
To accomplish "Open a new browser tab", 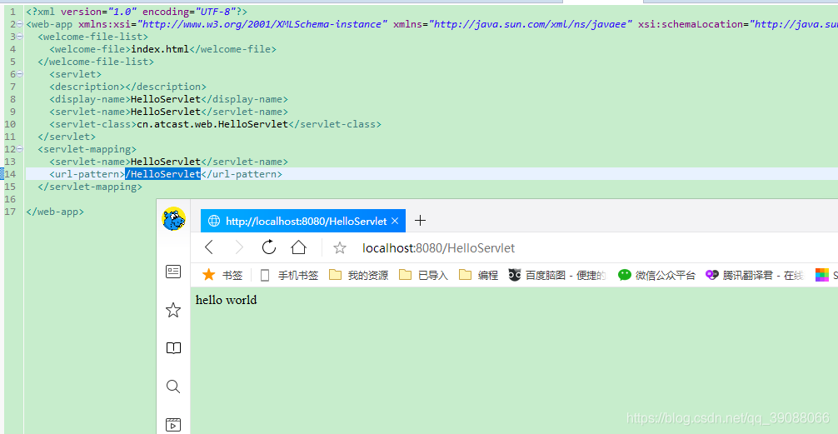I will (x=421, y=220).
